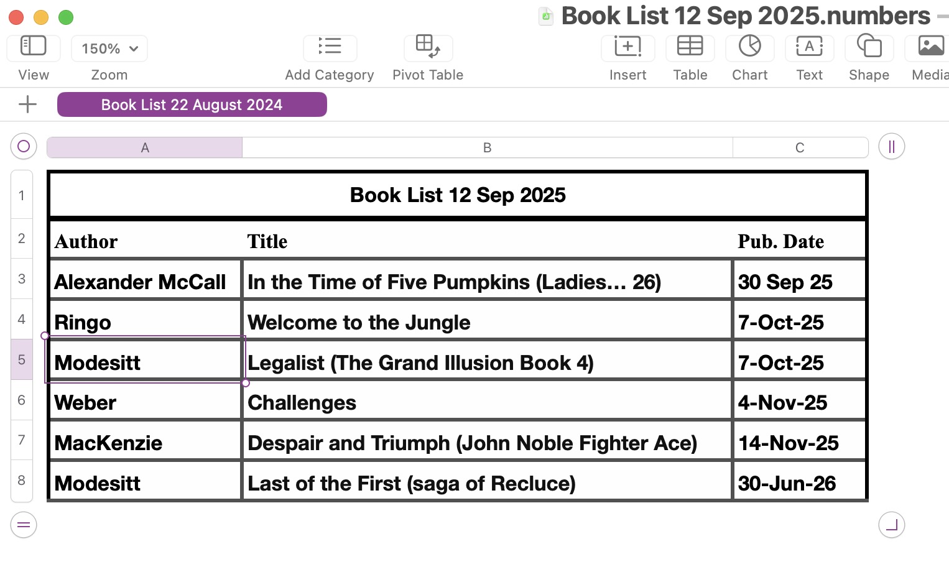Add a new sheet with plus button
Screen dimensions: 949x572
pos(27,104)
